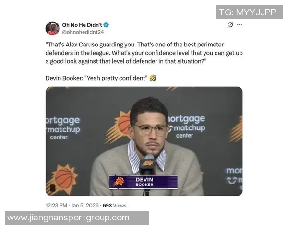This screenshot has width=288, height=230.
Task: Open the Grok slashed-circle icon
Action: 230,24
